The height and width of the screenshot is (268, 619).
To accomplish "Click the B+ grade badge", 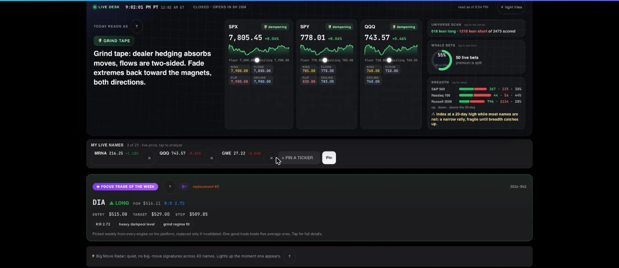I will point(184,187).
